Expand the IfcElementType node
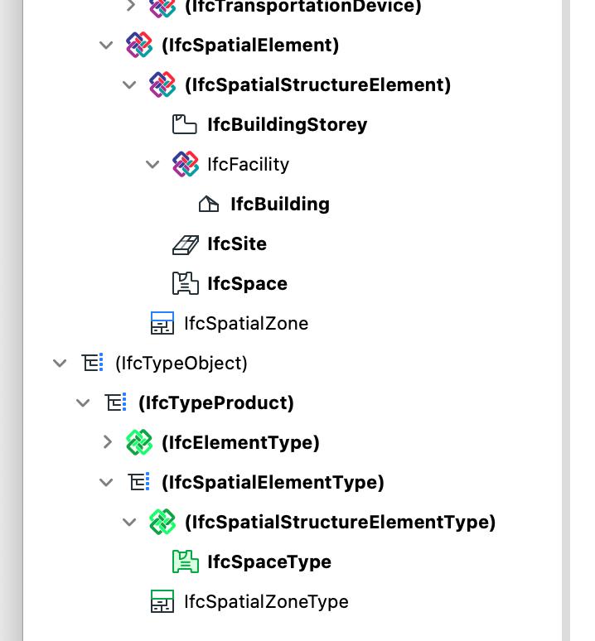The height and width of the screenshot is (641, 595). [x=107, y=442]
